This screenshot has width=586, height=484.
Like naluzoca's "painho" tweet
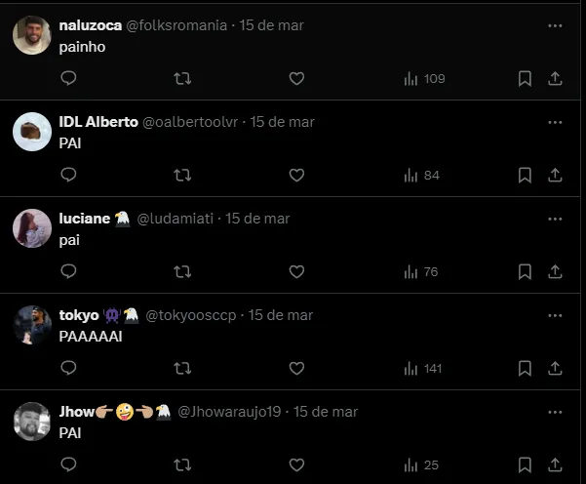(x=296, y=78)
